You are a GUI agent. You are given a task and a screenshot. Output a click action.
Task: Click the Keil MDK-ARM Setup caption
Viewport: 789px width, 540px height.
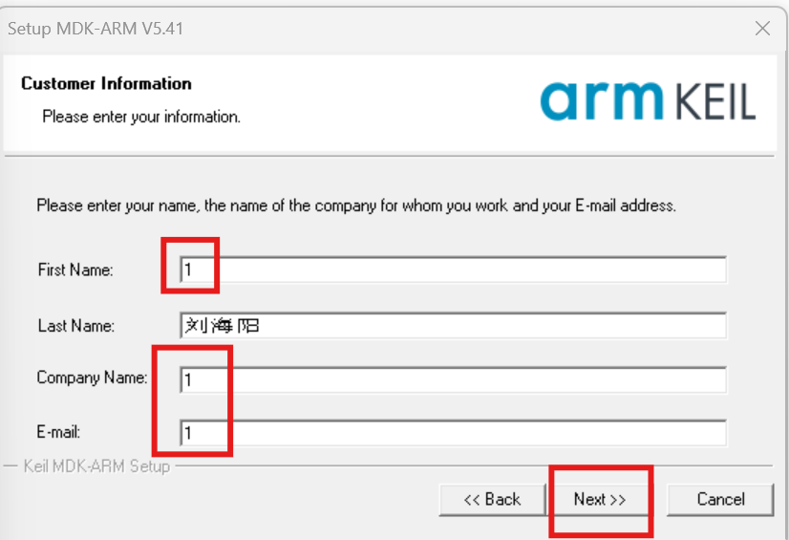(96, 466)
